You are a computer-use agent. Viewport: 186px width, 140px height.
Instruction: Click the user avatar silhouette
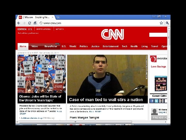[x=154, y=112]
